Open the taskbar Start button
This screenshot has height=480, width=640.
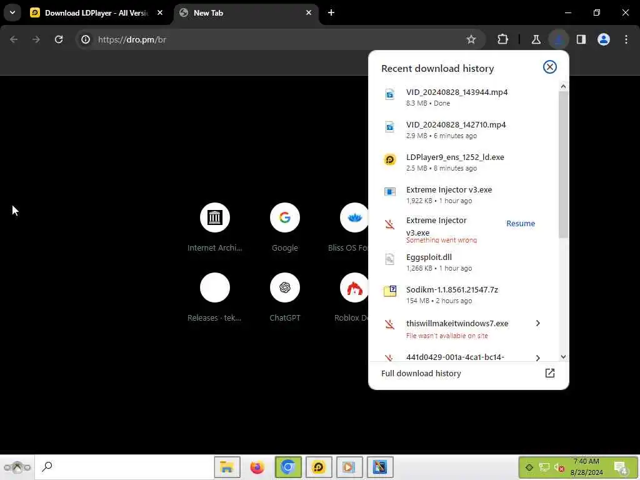(x=17, y=467)
